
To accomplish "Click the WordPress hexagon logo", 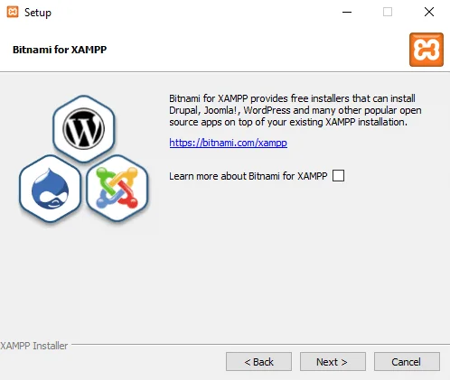I will tap(83, 129).
